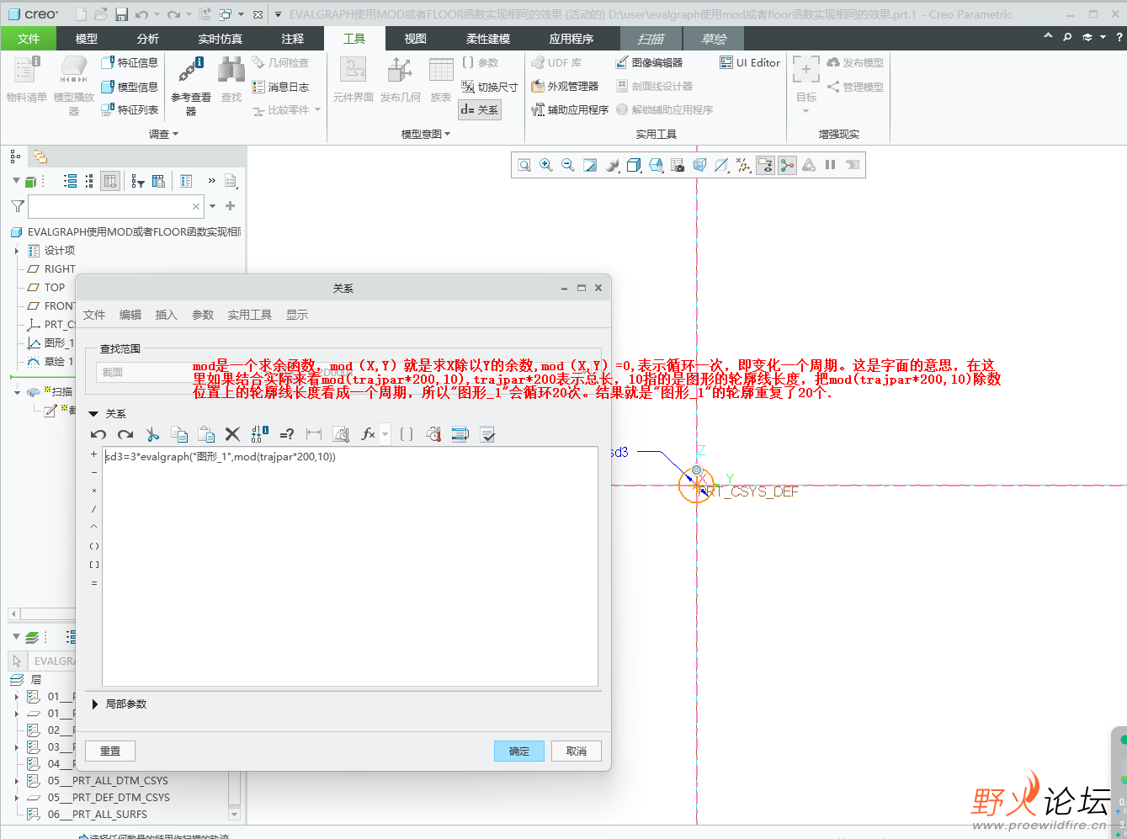
Task: Click the Copy icon in Relations dialog
Action: tap(179, 434)
